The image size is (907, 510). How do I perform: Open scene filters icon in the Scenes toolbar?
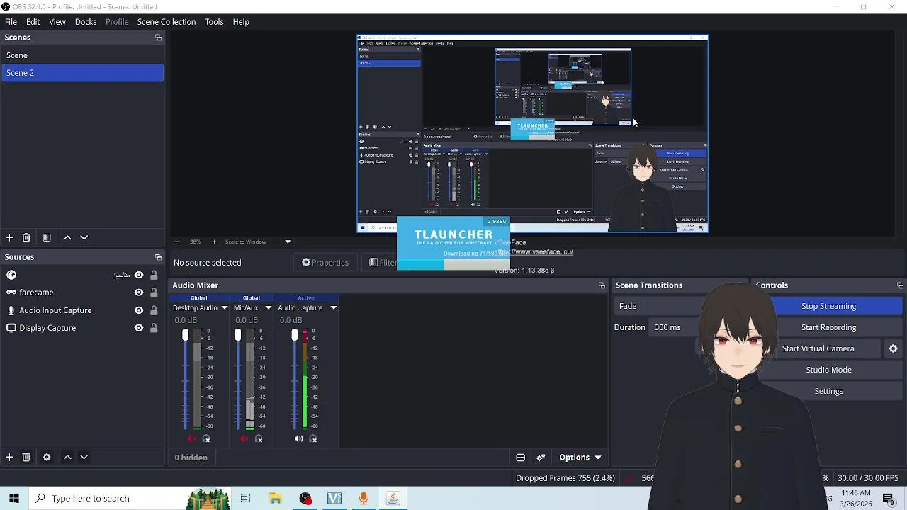[x=47, y=238]
